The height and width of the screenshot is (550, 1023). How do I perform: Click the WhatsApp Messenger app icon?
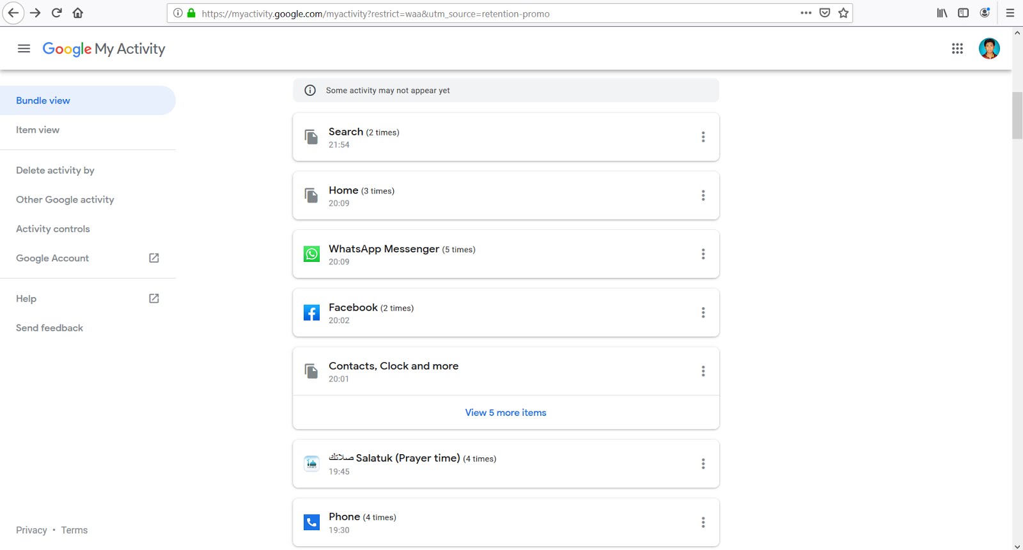tap(311, 254)
